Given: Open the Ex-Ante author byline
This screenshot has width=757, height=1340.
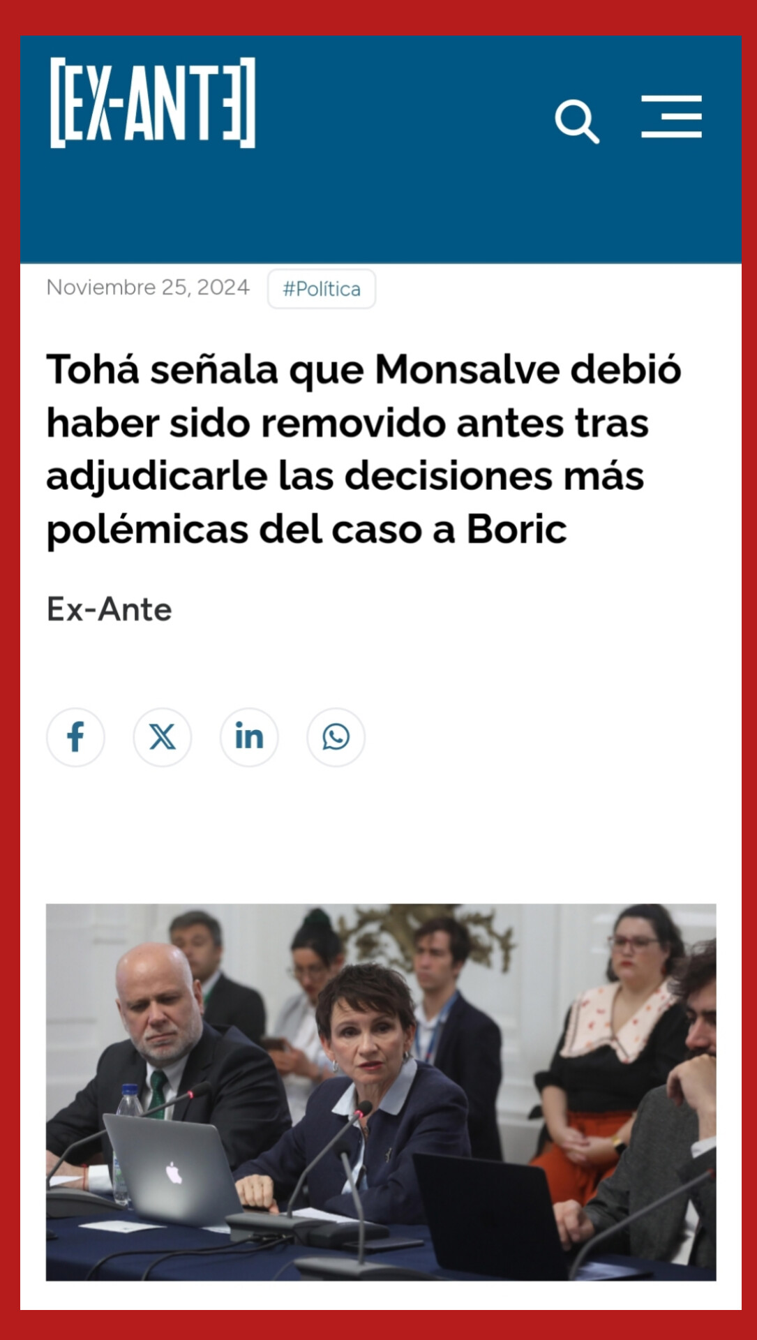Looking at the screenshot, I should (109, 609).
